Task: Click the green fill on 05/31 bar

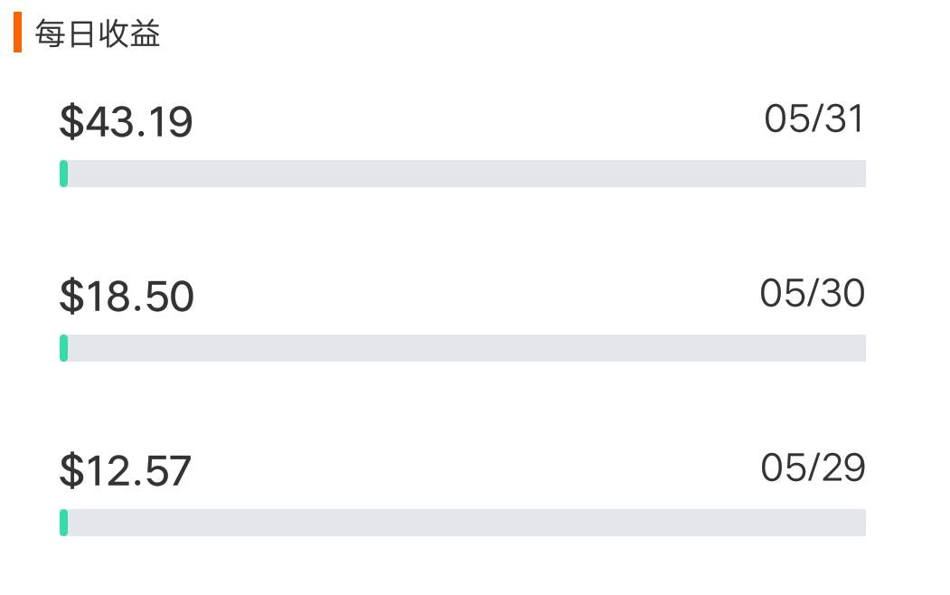Action: coord(63,174)
